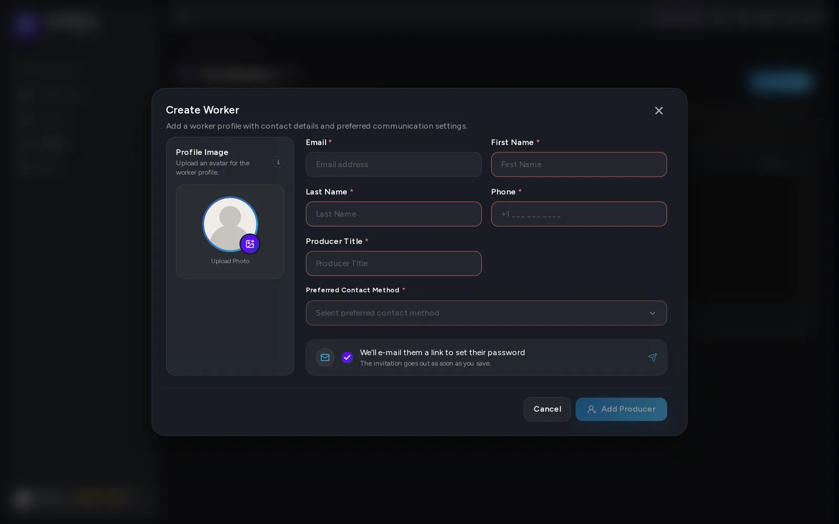Click the envelope icon in invitation row
Image resolution: width=839 pixels, height=524 pixels.
(325, 357)
